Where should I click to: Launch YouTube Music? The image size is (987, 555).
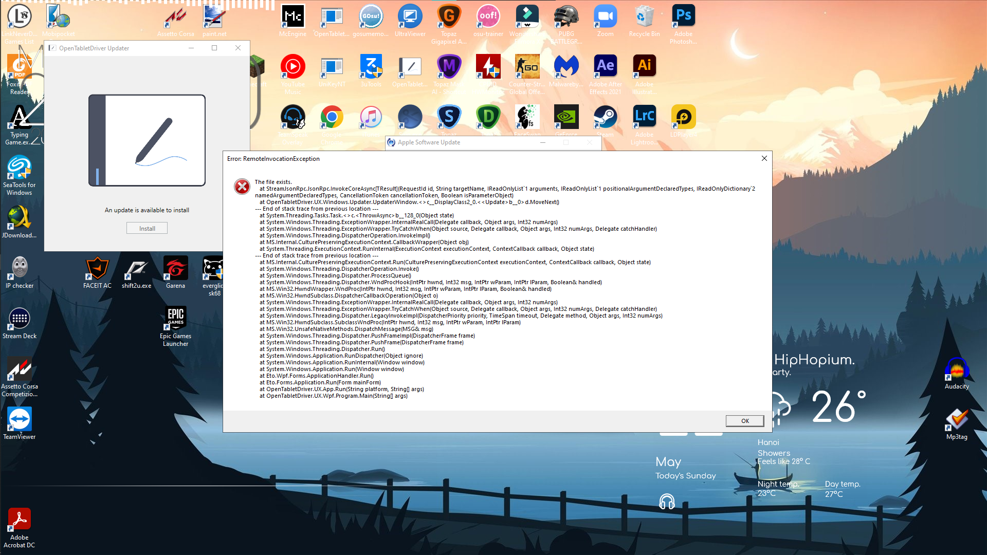(x=293, y=67)
